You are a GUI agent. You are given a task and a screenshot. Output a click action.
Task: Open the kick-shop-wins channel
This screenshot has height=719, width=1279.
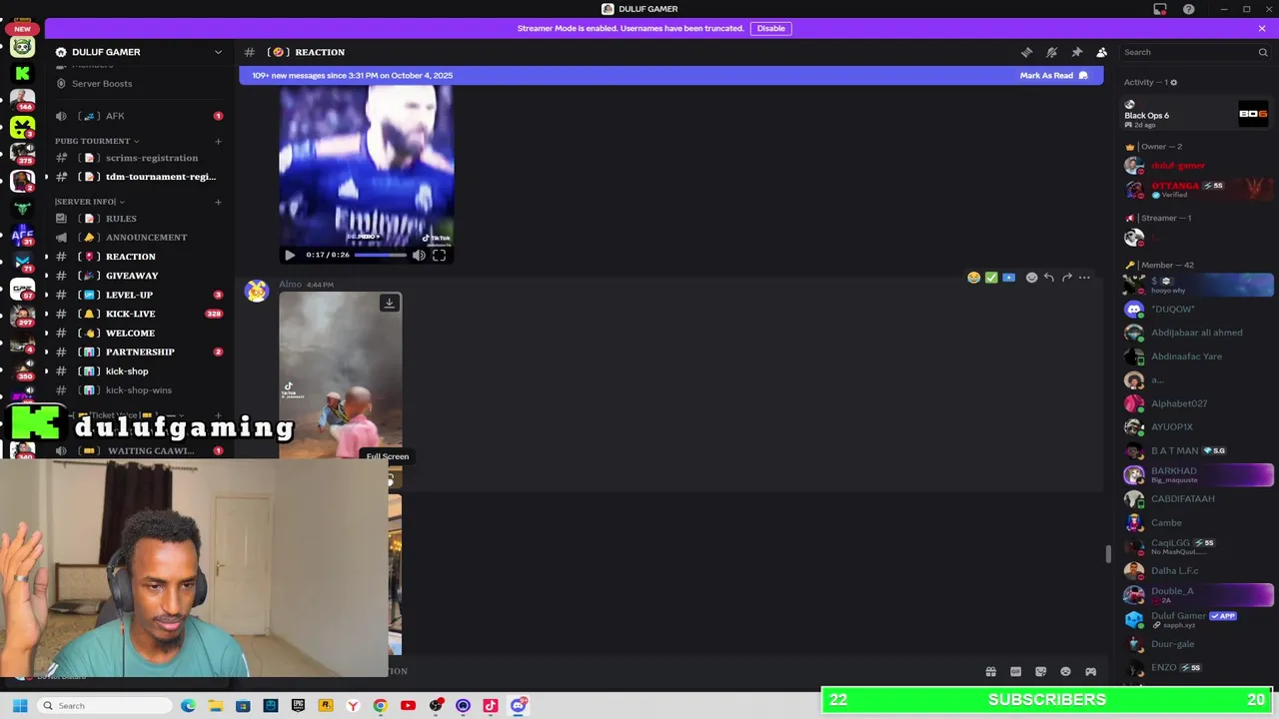[x=138, y=390]
